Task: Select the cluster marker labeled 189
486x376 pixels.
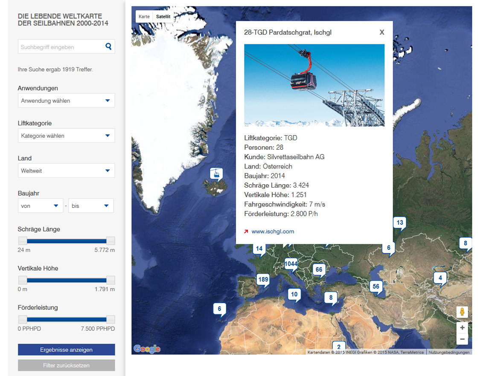Action: (263, 280)
